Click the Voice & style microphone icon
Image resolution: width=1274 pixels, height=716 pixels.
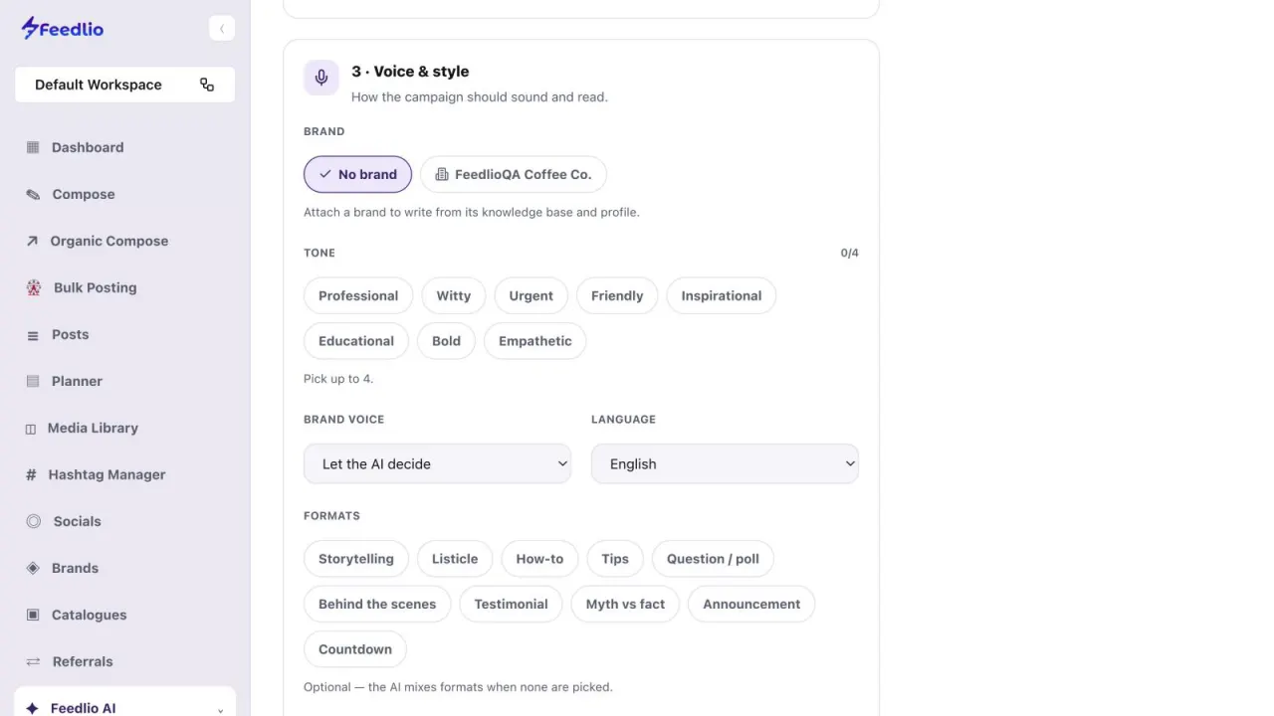[321, 78]
